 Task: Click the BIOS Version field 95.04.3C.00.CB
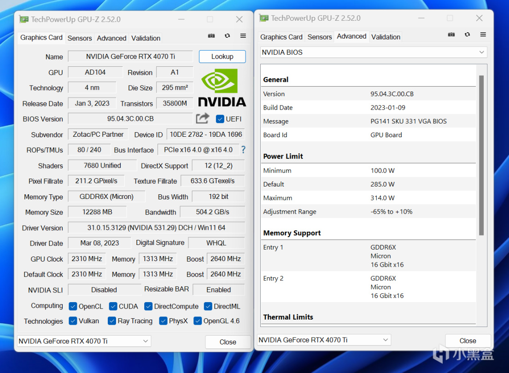(130, 119)
